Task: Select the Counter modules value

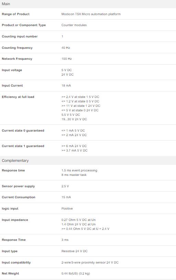Action: 74,25
